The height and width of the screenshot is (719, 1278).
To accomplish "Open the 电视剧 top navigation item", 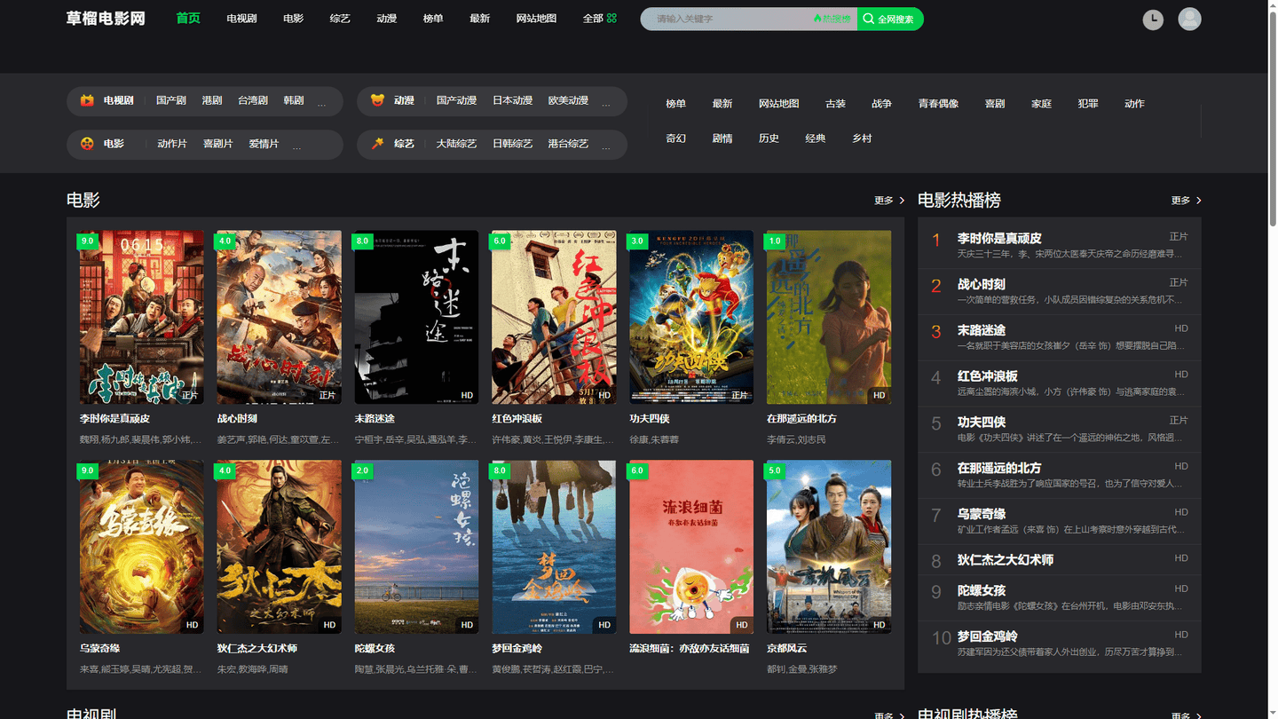I will [x=241, y=19].
